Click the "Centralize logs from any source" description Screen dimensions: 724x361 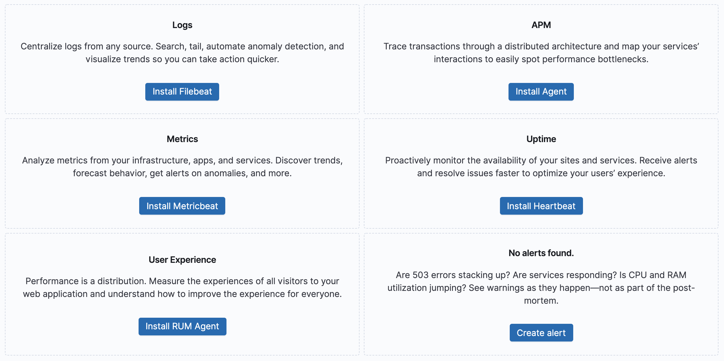click(x=182, y=46)
